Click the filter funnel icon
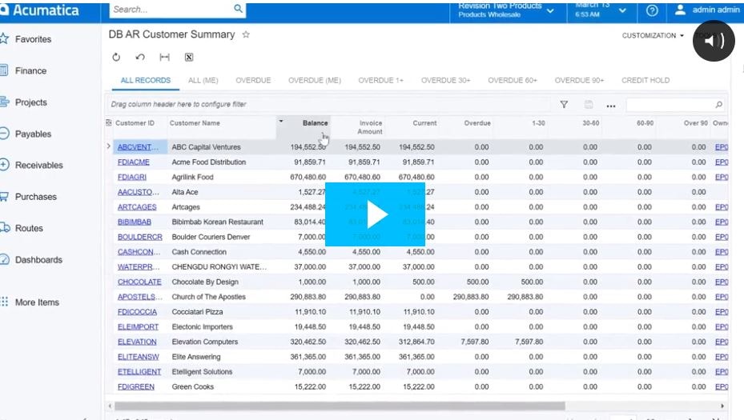The height and width of the screenshot is (420, 744). [564, 104]
